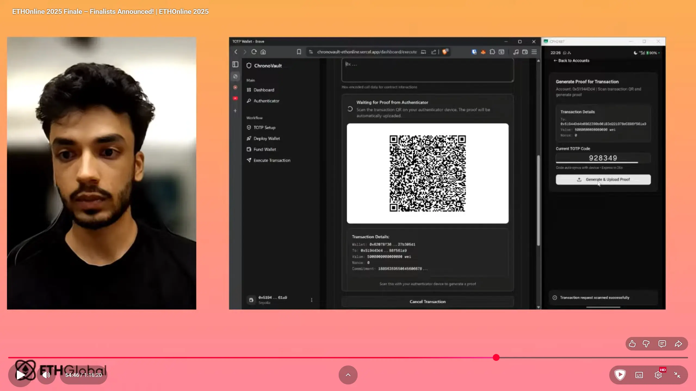Click the Brave browser hamburger menu
The width and height of the screenshot is (696, 391).
534,52
